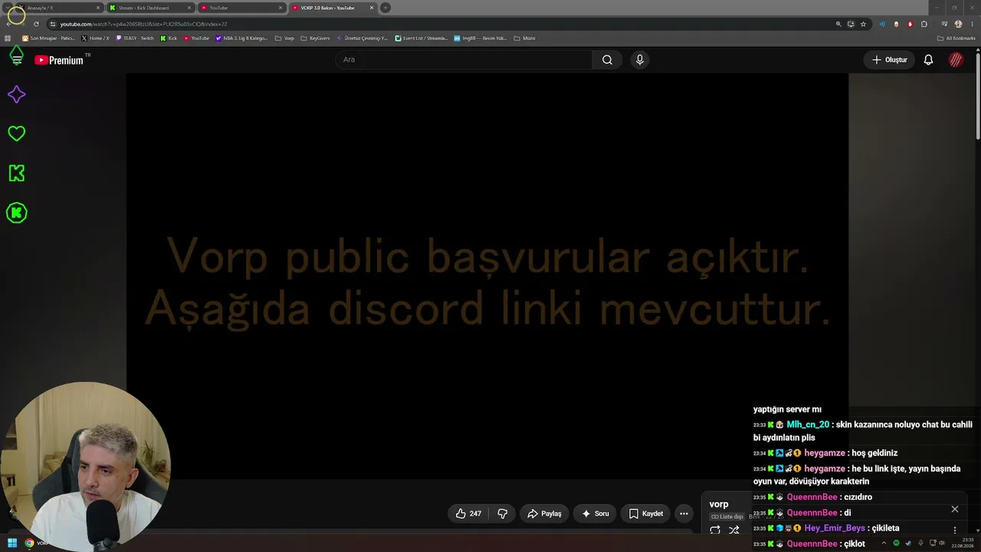Screen dimensions: 981x552
Task: Toggle playlist loop for vorp playlist
Action: coord(715,530)
